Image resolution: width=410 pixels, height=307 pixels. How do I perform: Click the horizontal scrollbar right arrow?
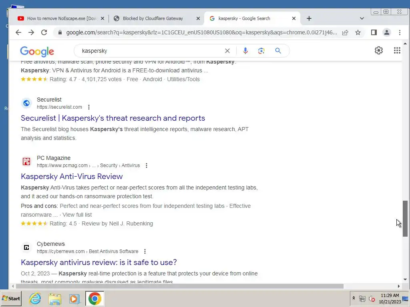click(x=398, y=286)
